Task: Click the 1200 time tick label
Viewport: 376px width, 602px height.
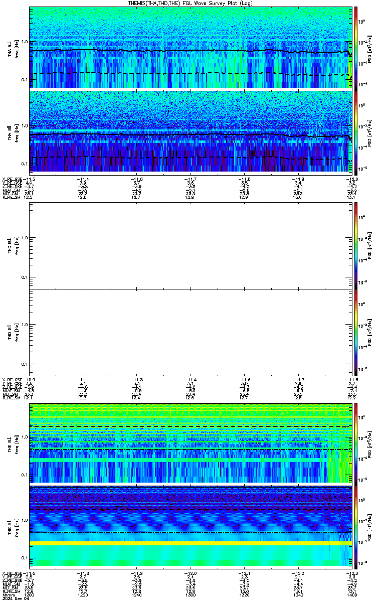Action: (x=30, y=595)
